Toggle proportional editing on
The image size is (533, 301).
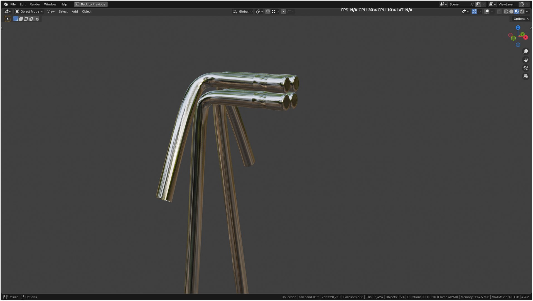[283, 12]
